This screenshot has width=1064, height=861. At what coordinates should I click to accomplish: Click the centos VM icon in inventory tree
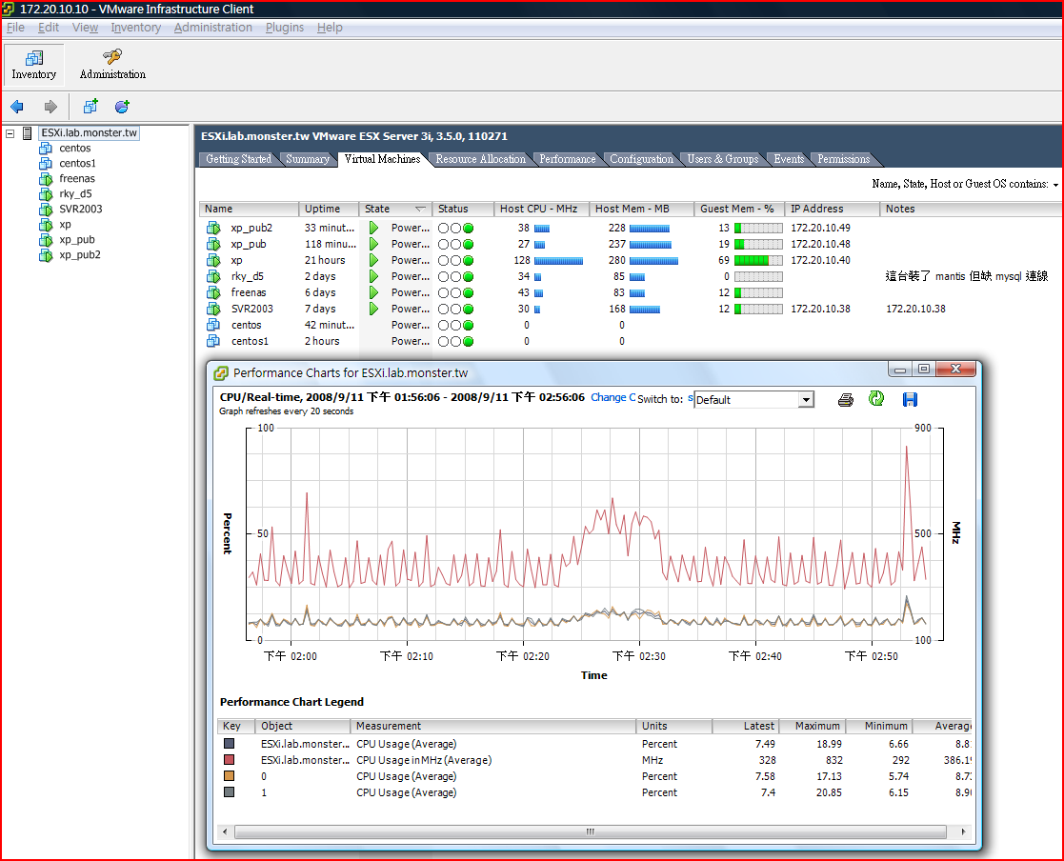[46, 148]
